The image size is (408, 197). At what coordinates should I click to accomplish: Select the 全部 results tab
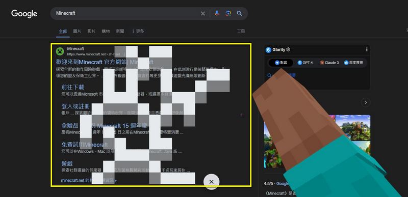63,31
